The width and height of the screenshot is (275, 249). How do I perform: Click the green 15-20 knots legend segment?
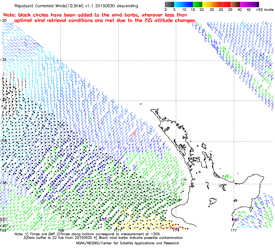click(x=198, y=4)
